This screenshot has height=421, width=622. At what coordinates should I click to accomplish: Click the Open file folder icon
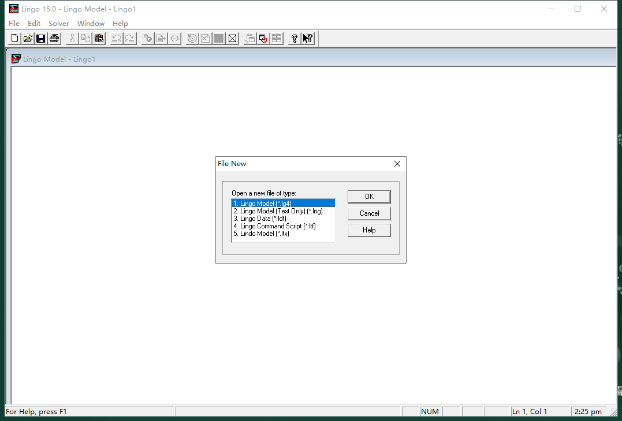28,39
